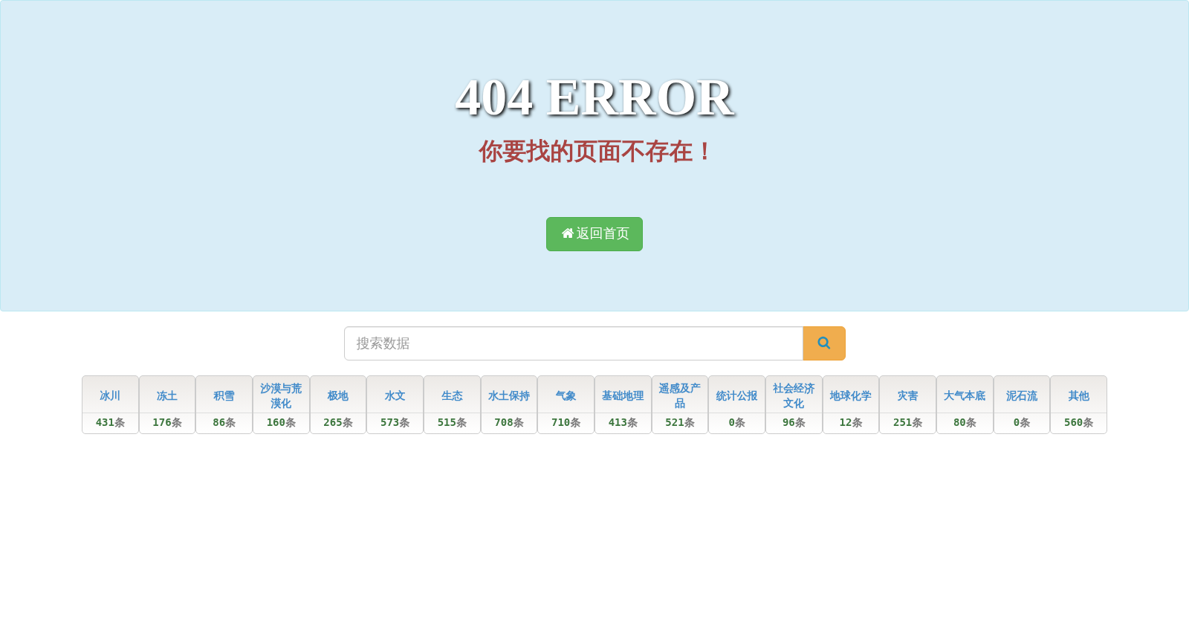Open the 极地 category link

click(x=338, y=395)
